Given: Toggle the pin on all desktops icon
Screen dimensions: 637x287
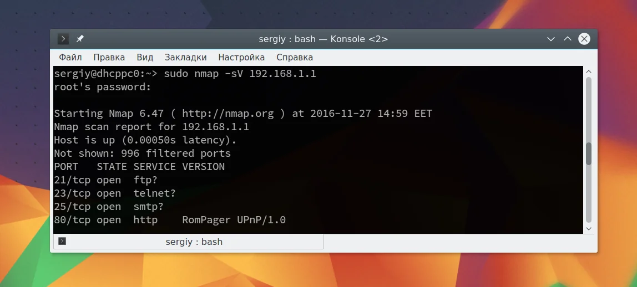Looking at the screenshot, I should tap(80, 39).
